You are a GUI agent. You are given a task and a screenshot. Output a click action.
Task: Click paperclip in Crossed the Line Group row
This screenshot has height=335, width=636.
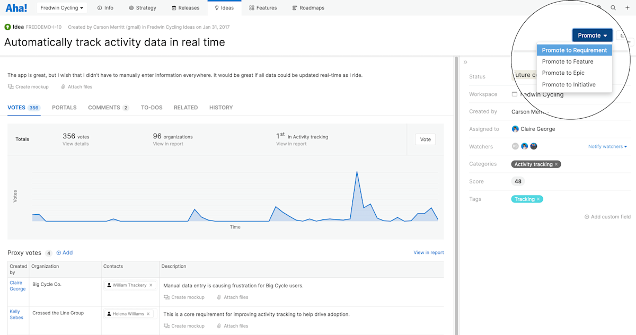(219, 326)
